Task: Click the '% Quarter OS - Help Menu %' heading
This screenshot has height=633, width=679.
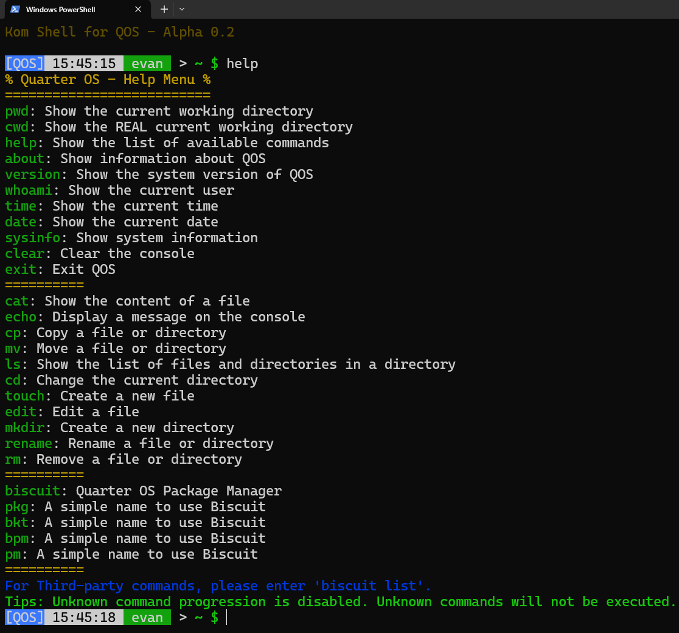Action: [x=108, y=80]
